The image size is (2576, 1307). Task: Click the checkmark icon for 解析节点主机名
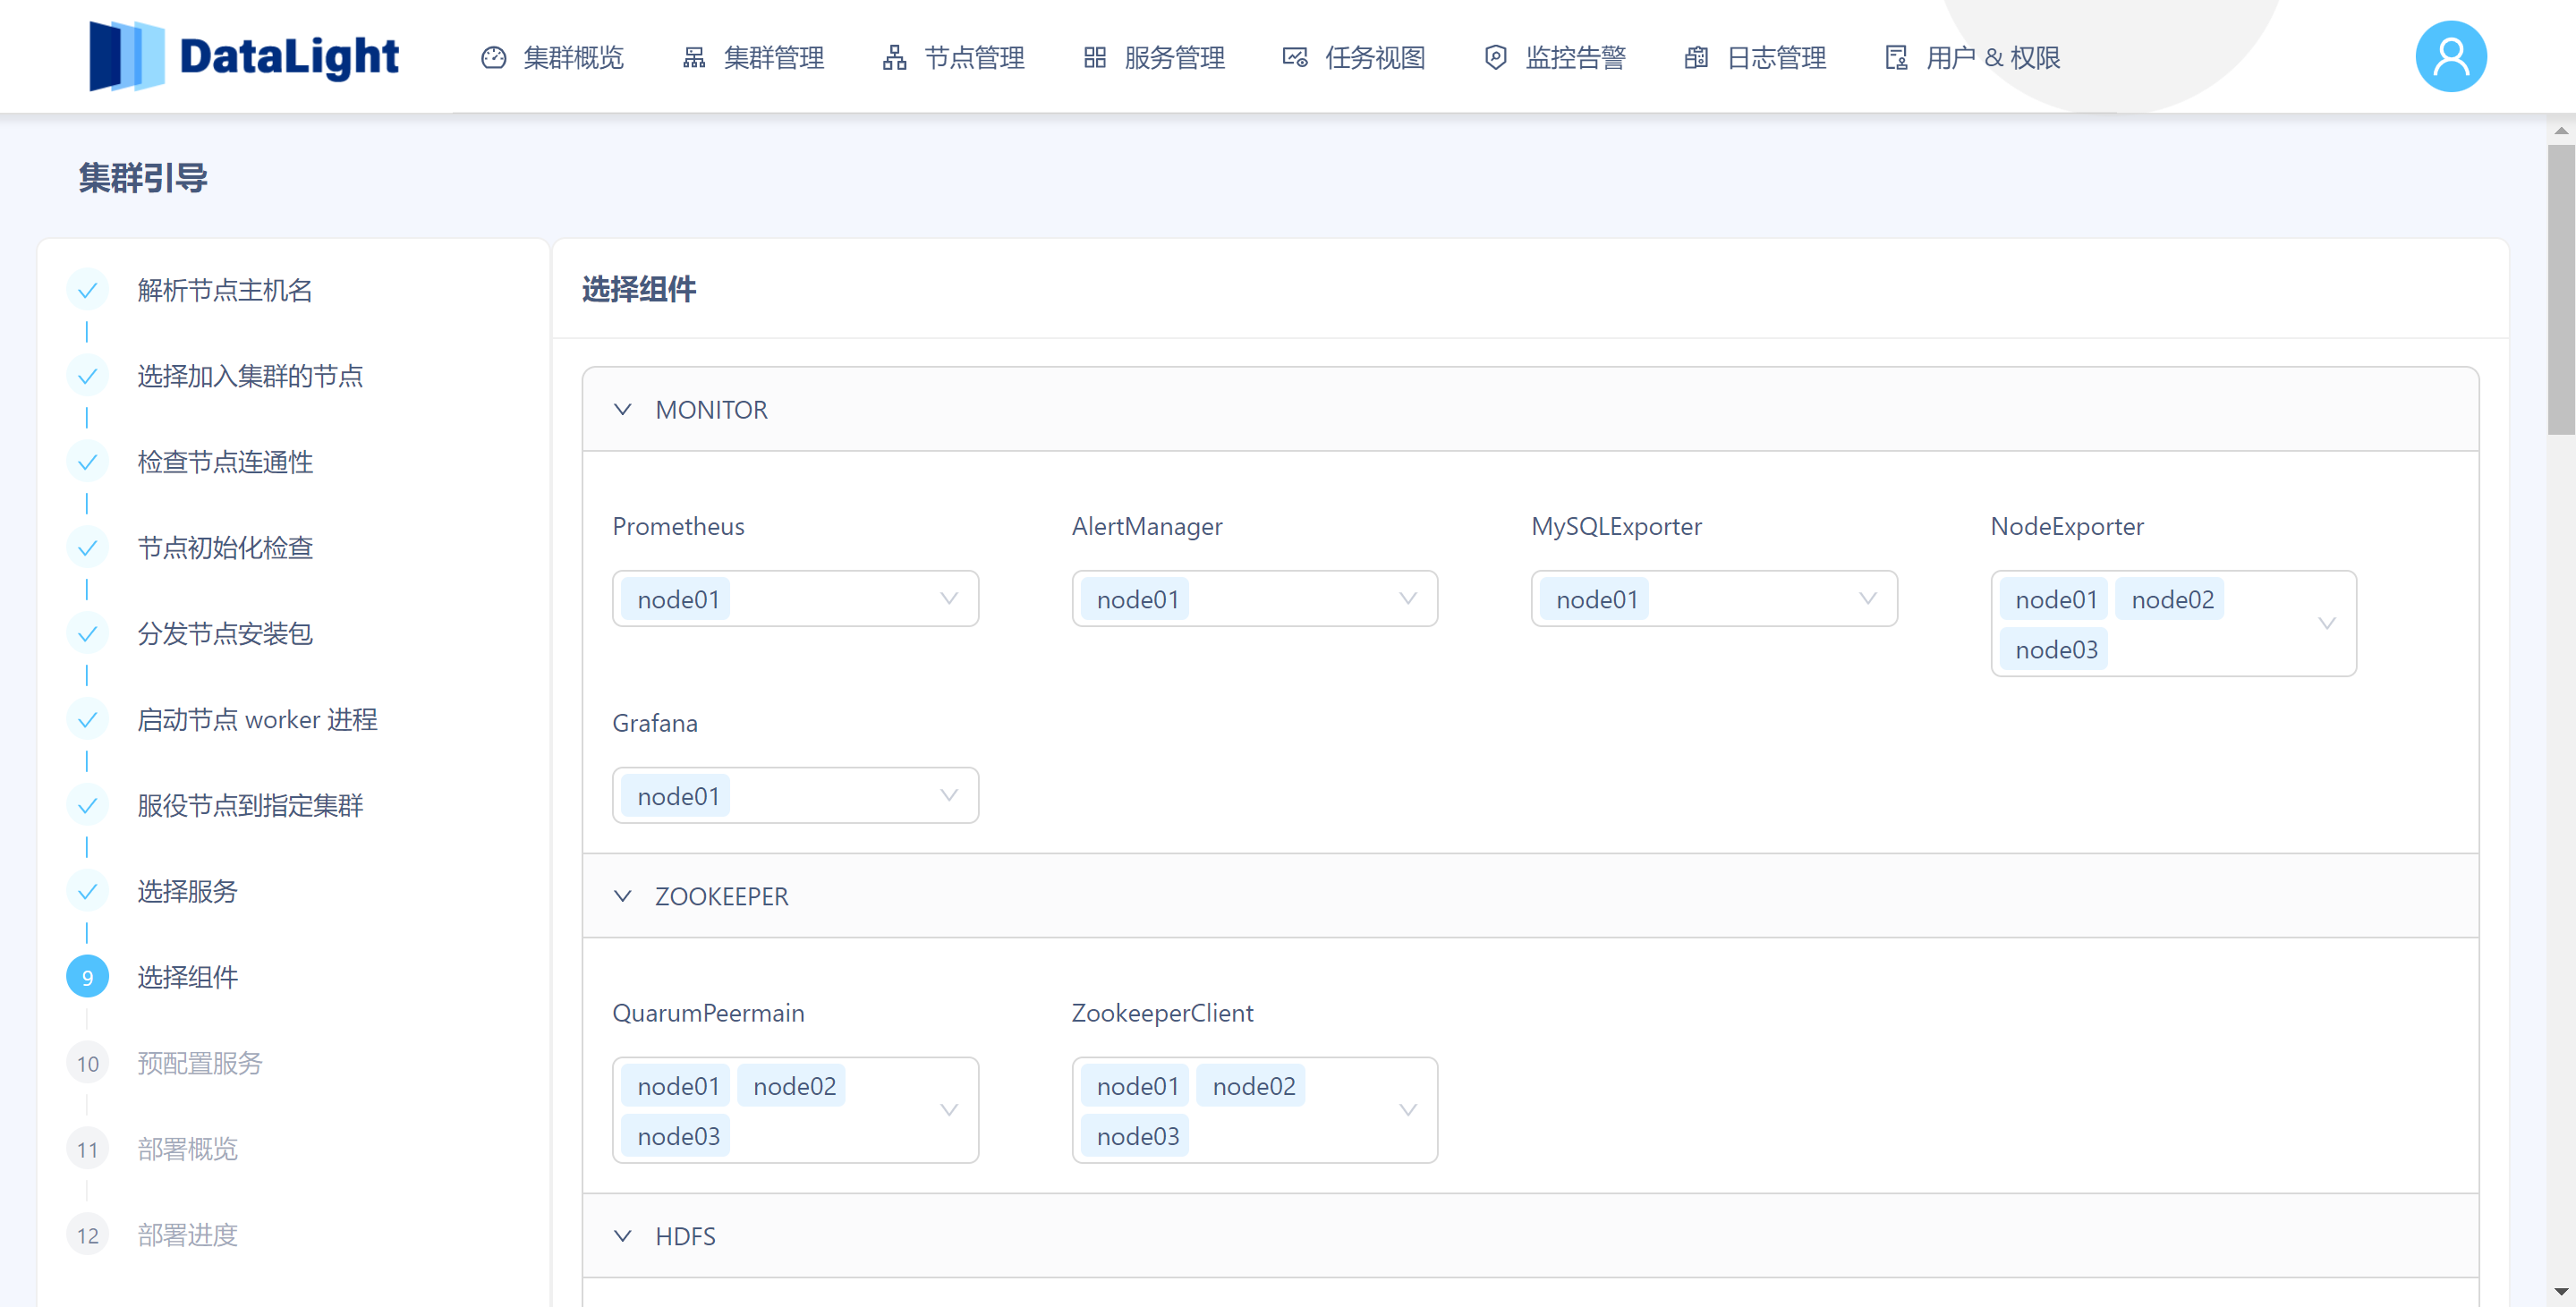(87, 290)
